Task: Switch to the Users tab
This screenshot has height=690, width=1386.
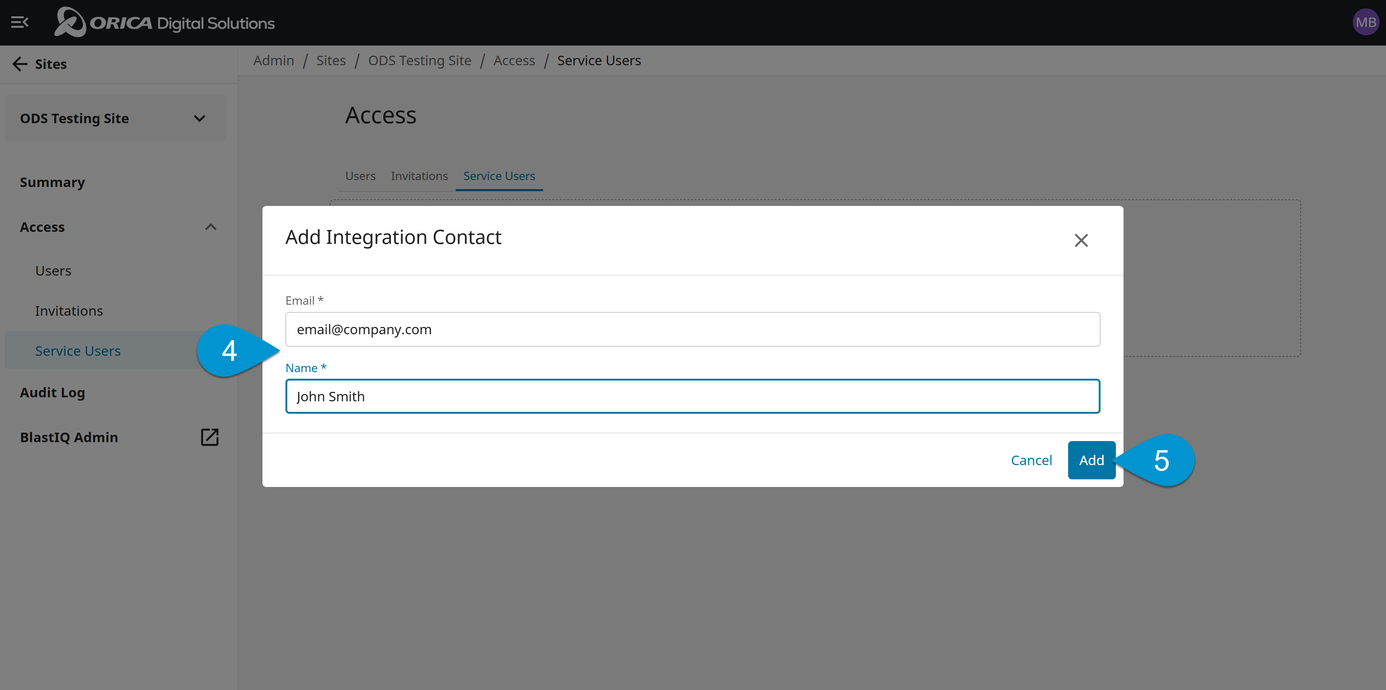Action: tap(361, 176)
